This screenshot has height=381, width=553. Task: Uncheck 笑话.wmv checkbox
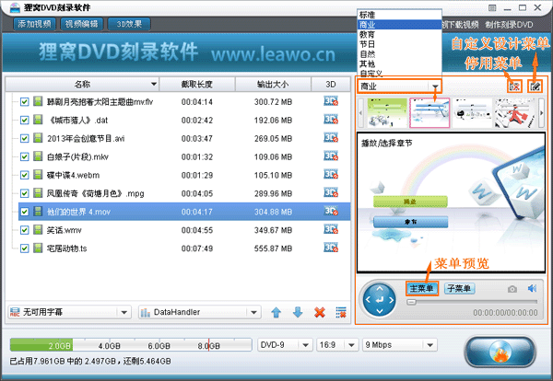(x=24, y=230)
